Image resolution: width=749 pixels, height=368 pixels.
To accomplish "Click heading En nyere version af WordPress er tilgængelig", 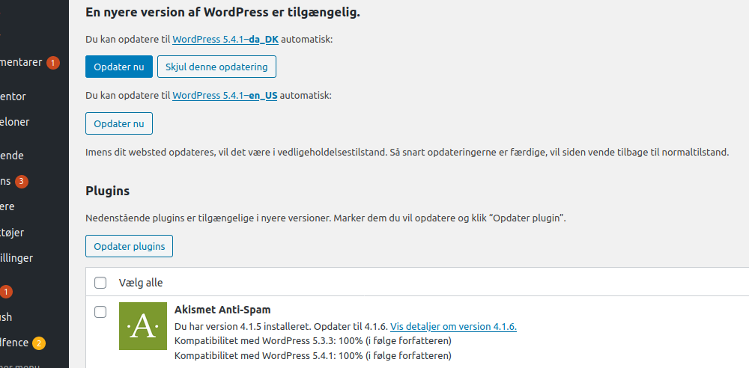I will [x=222, y=13].
